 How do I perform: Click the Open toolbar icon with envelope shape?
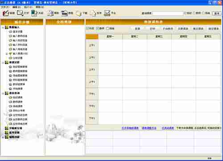pyautogui.click(x=20, y=13)
